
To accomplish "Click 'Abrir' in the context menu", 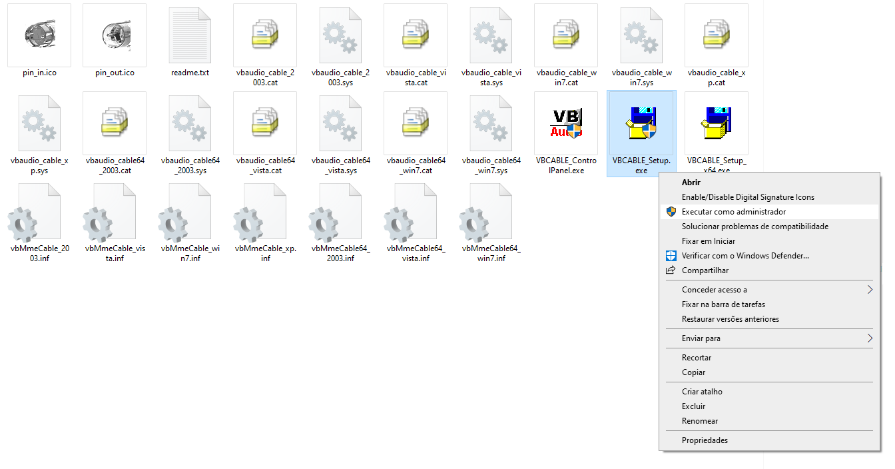I will [691, 182].
